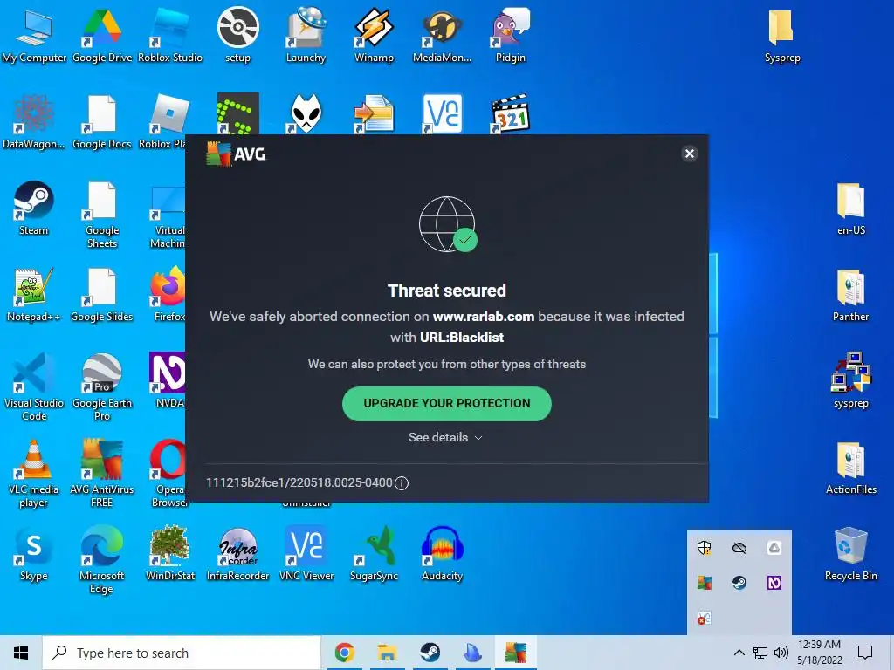Open Chrome from the taskbar
Viewport: 894px width, 670px height.
point(344,653)
